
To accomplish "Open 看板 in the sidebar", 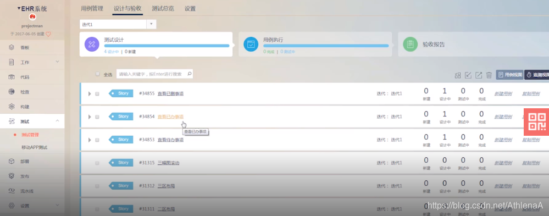I will tap(25, 48).
